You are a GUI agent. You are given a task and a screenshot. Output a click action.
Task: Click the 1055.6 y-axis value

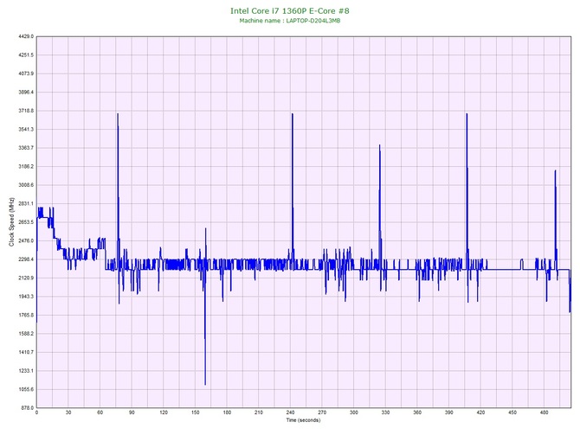[x=26, y=389]
